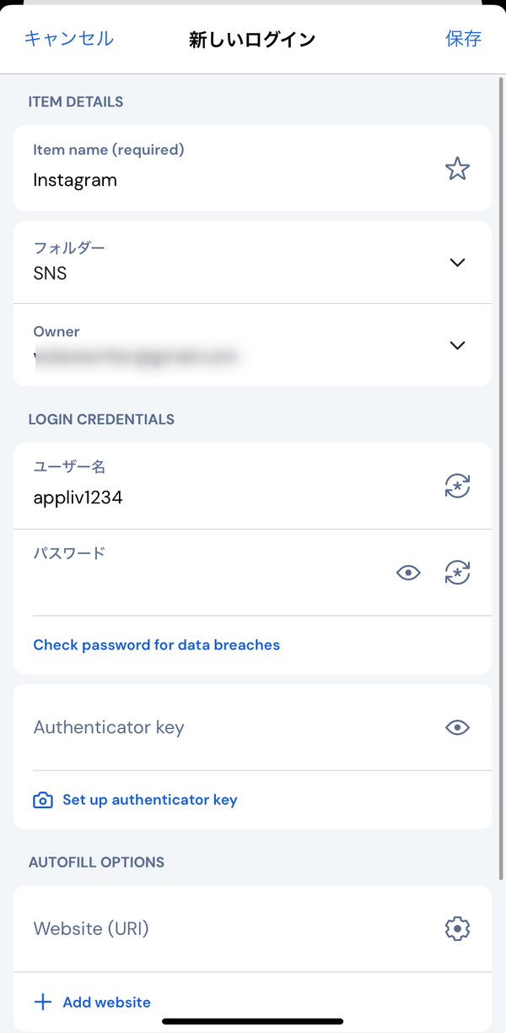The width and height of the screenshot is (506, 1033).
Task: Reveal the Authenticator key with eye icon
Action: [x=457, y=727]
